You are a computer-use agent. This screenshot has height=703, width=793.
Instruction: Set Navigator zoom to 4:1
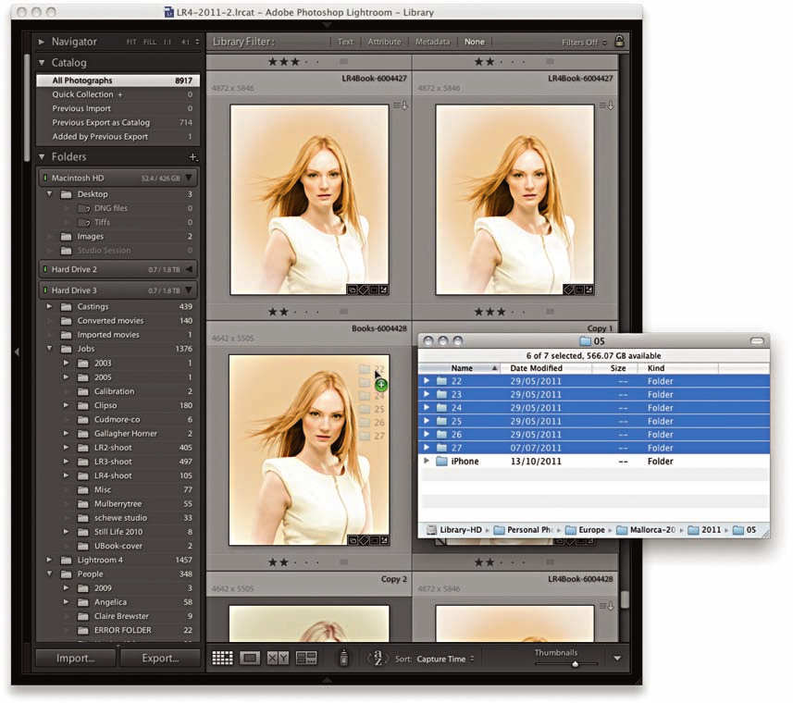coord(185,42)
